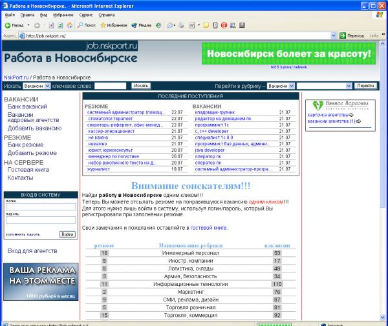Click the логин input field
The width and height of the screenshot is (388, 326).
coord(41,207)
